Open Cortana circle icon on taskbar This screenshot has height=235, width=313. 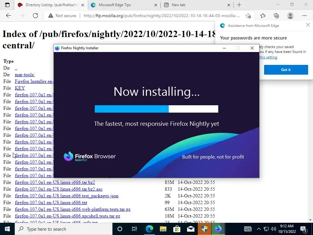coord(120,229)
